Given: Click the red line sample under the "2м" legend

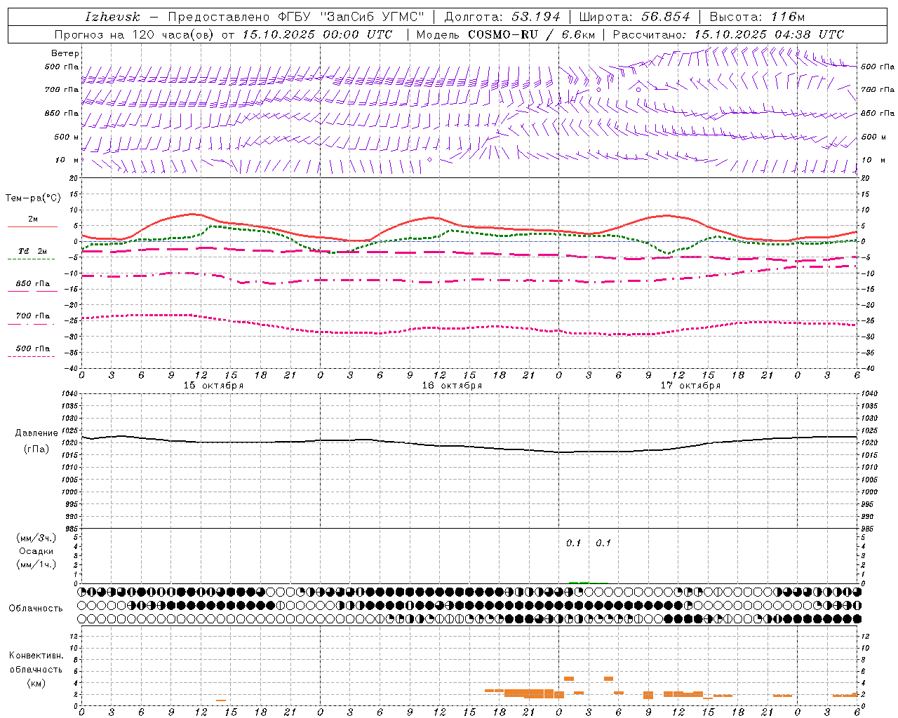Looking at the screenshot, I should pos(32,227).
